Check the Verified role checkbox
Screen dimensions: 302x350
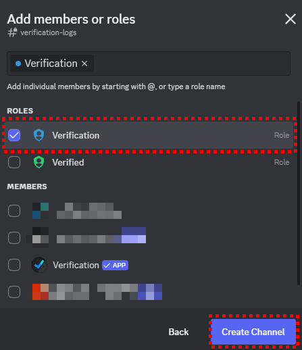[x=14, y=162]
